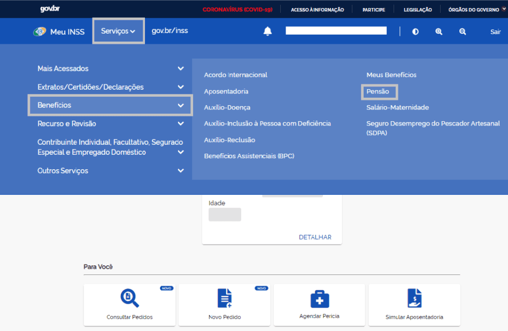Screen dimensions: 508x331
Task: Click the grey Idade value placeholder
Action: click(225, 215)
